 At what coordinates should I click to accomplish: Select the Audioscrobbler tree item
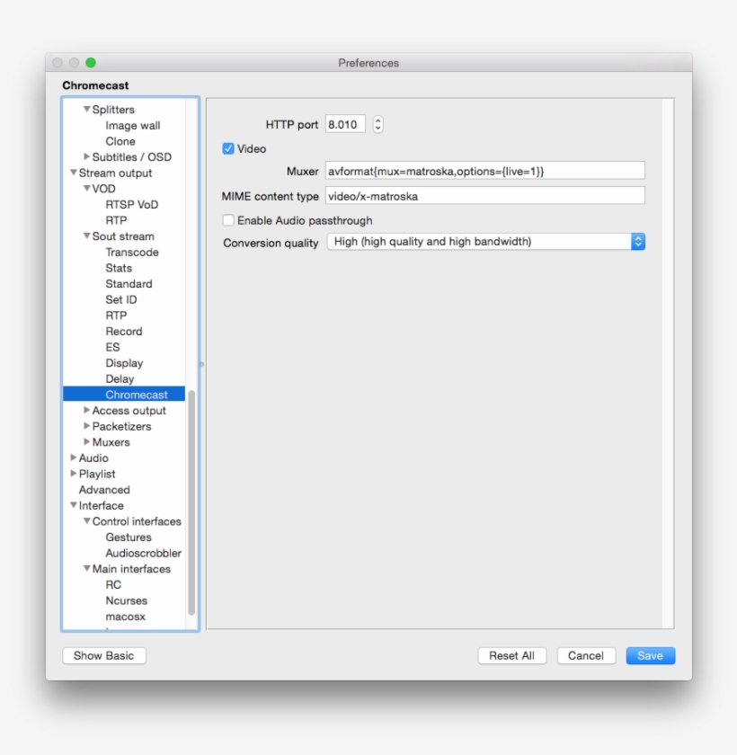point(143,554)
